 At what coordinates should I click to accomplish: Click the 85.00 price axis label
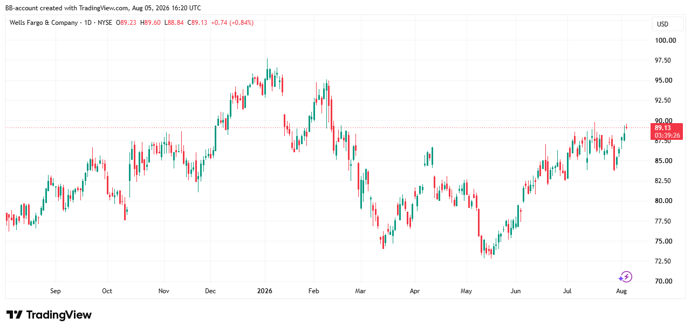tap(663, 161)
